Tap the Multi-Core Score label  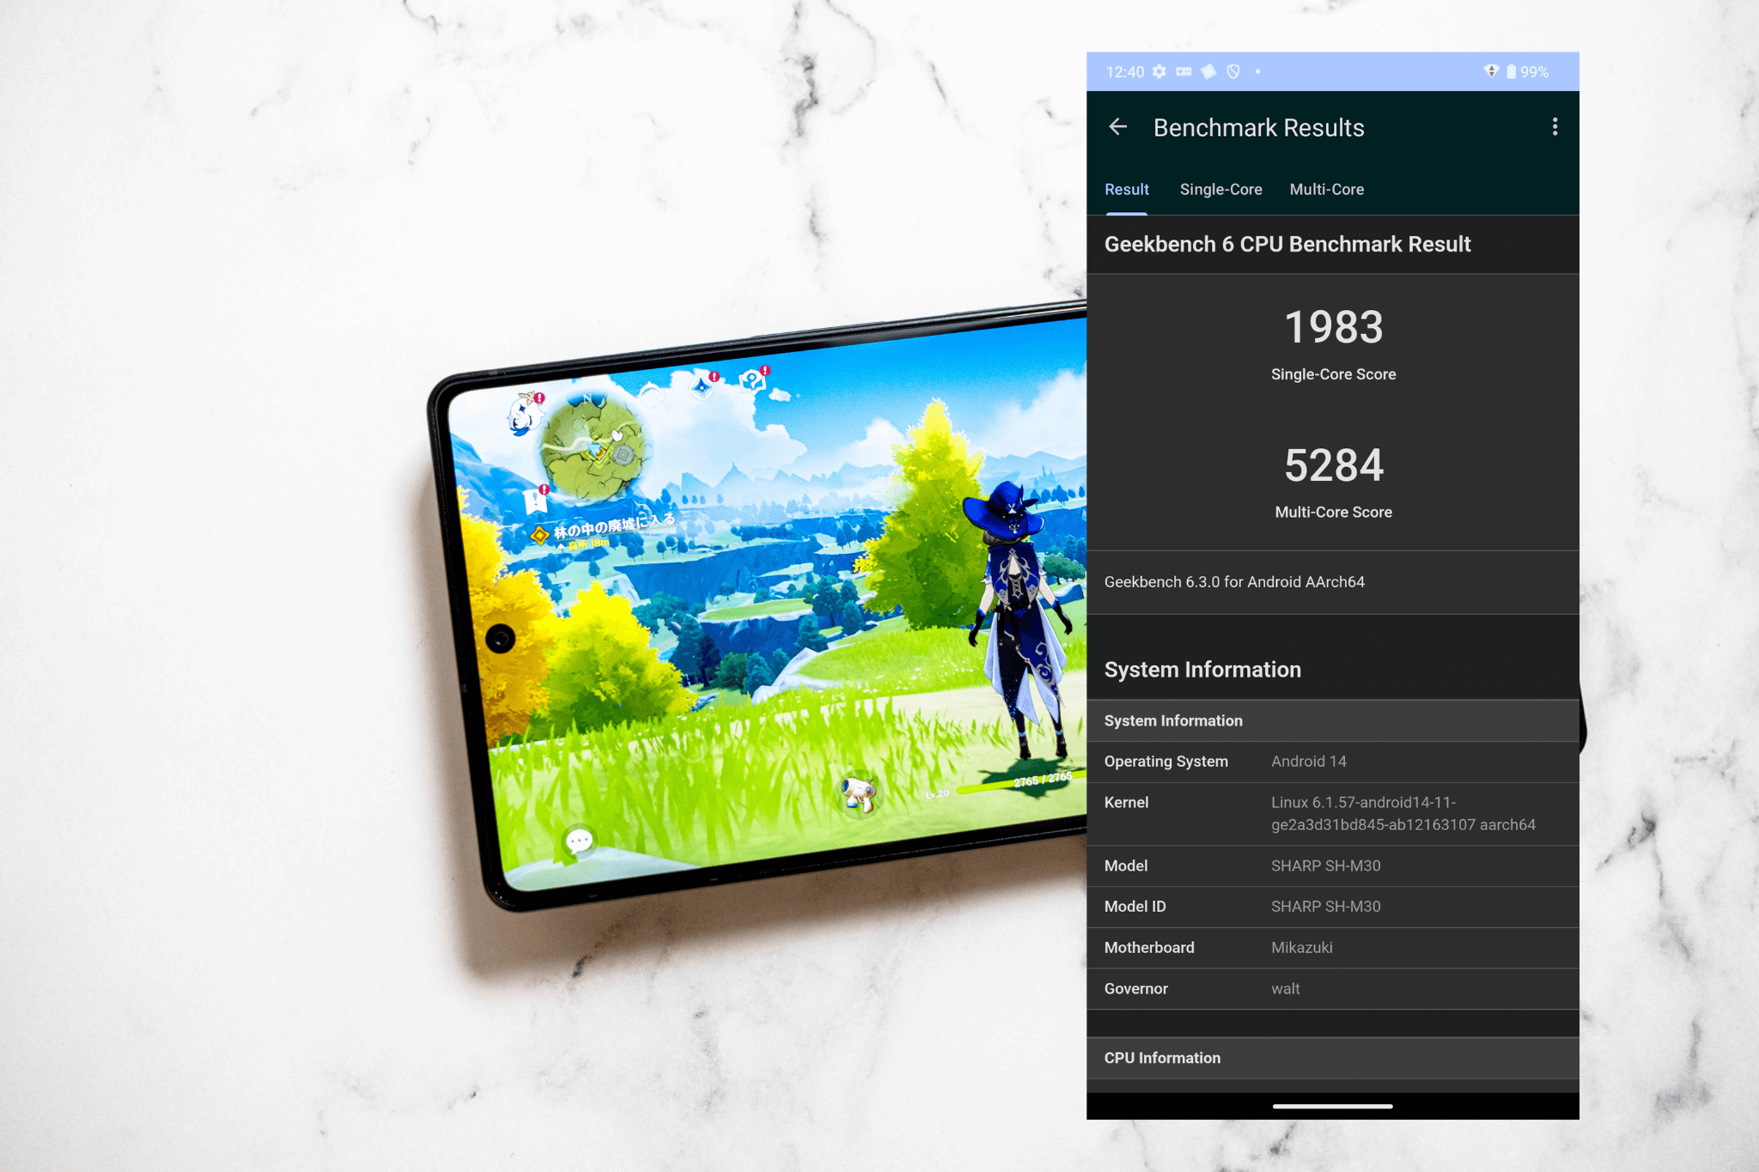tap(1333, 513)
